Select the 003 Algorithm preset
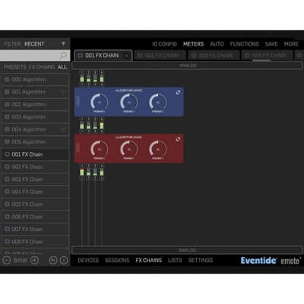 [35, 117]
